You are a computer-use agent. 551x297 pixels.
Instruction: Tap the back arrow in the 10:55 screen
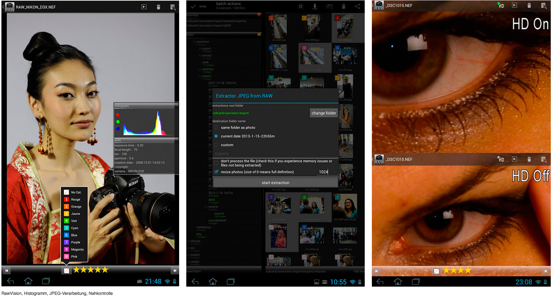tap(195, 282)
